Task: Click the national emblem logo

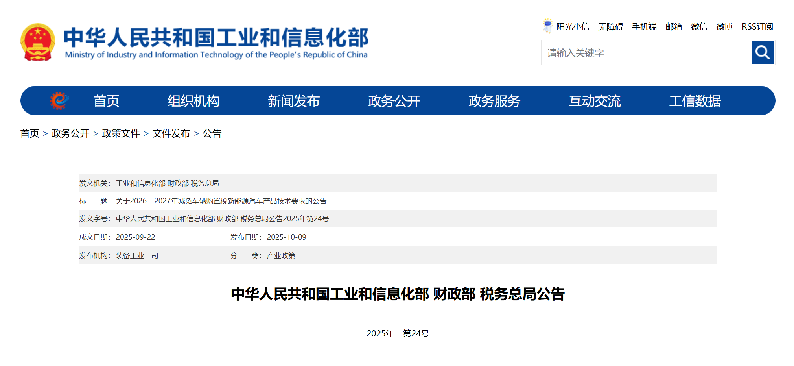Action: point(38,42)
